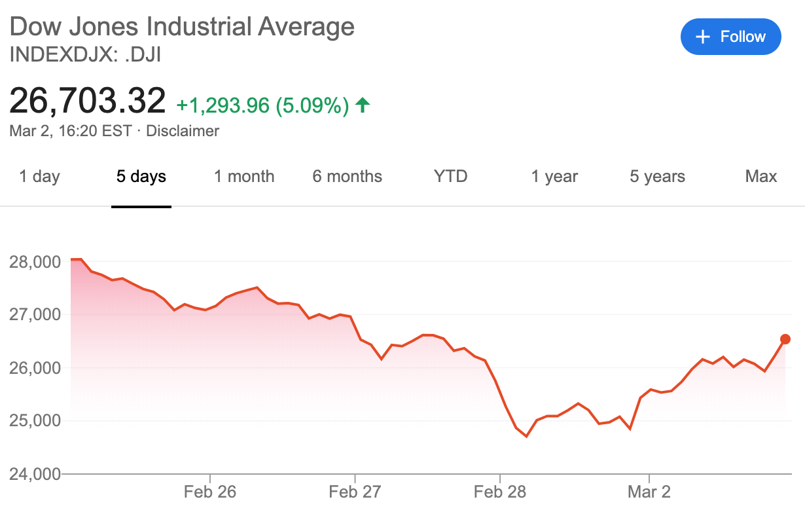Show the YTD chart range
The height and width of the screenshot is (512, 805).
(x=451, y=176)
